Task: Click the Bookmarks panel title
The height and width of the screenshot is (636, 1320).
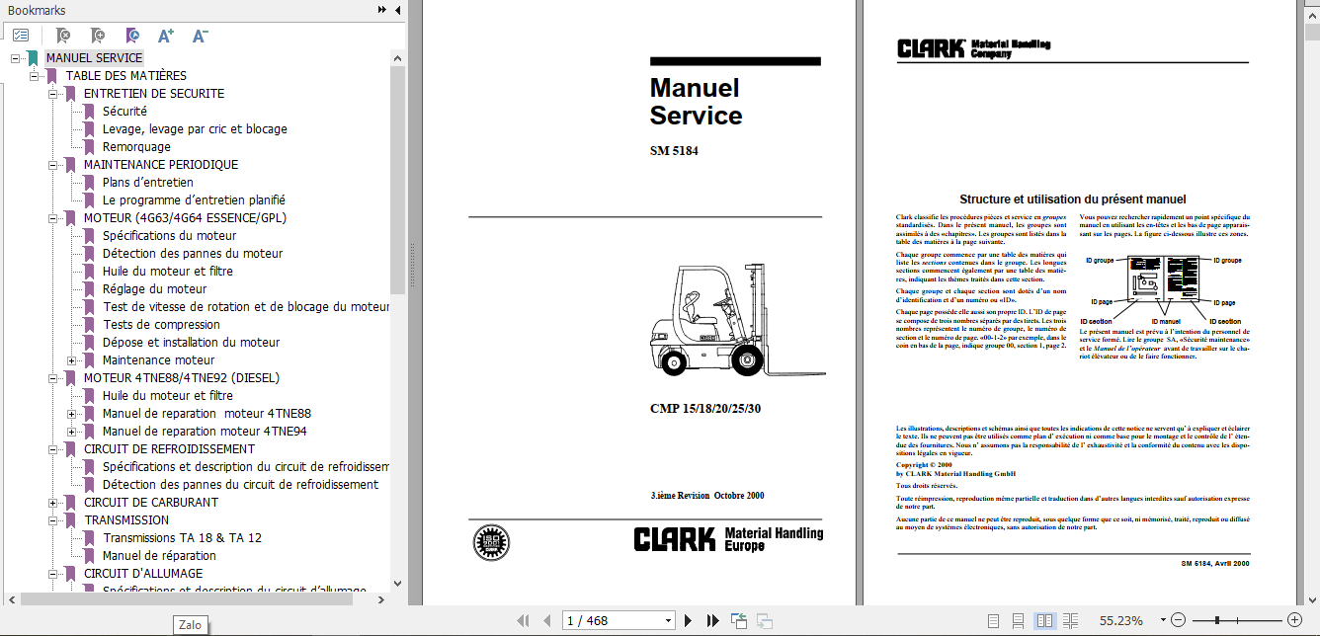Action: 37,10
